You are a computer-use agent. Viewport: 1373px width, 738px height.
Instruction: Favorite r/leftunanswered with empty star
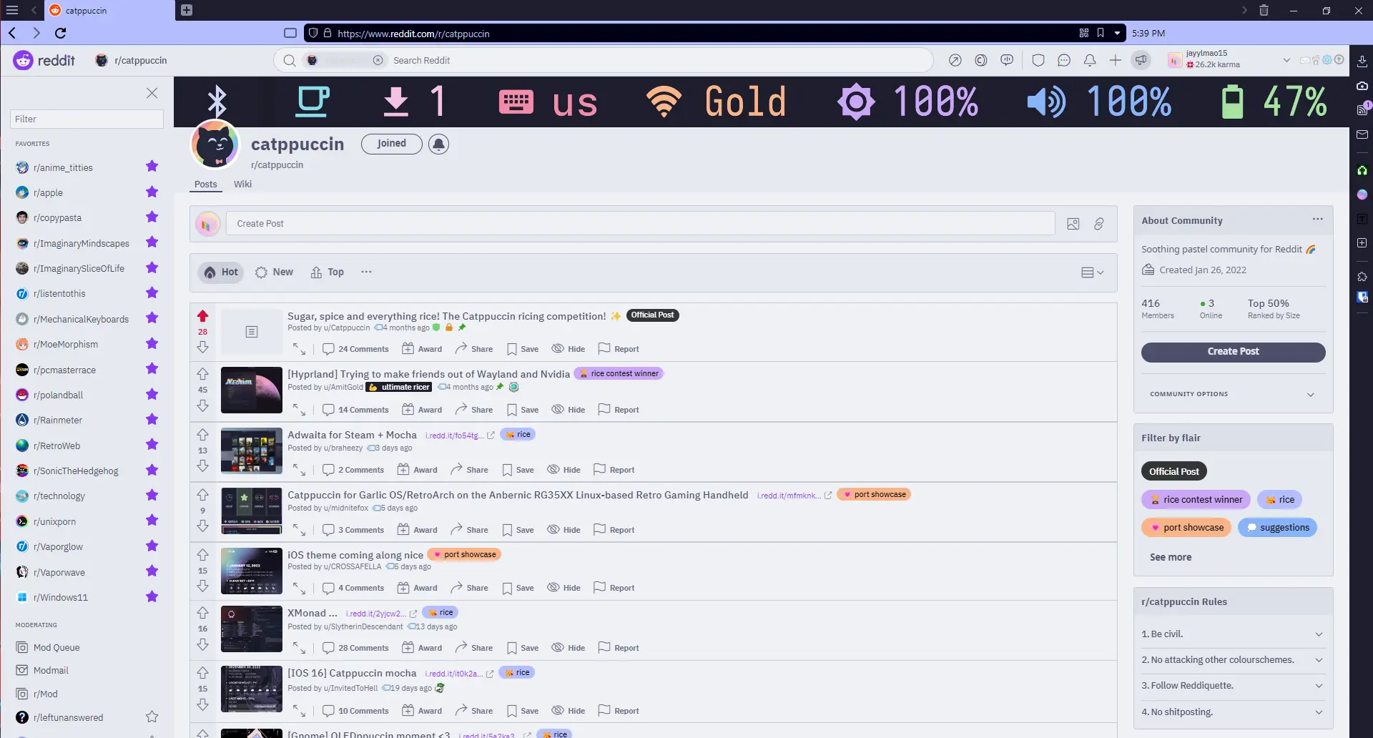click(x=152, y=717)
